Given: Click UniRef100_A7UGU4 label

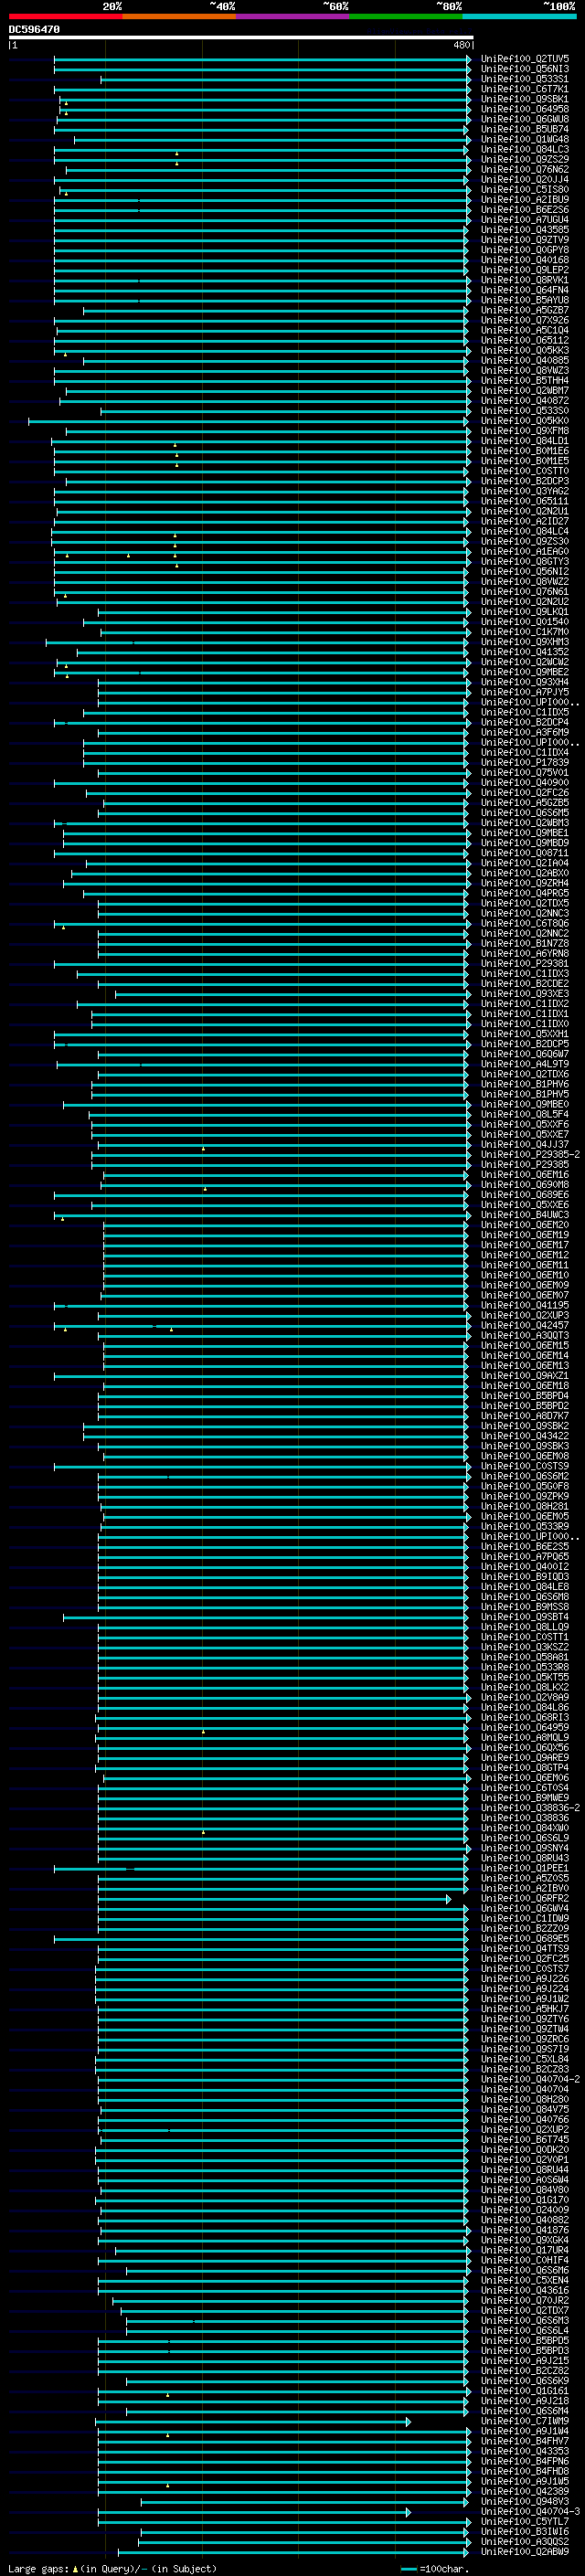Looking at the screenshot, I should click(524, 219).
